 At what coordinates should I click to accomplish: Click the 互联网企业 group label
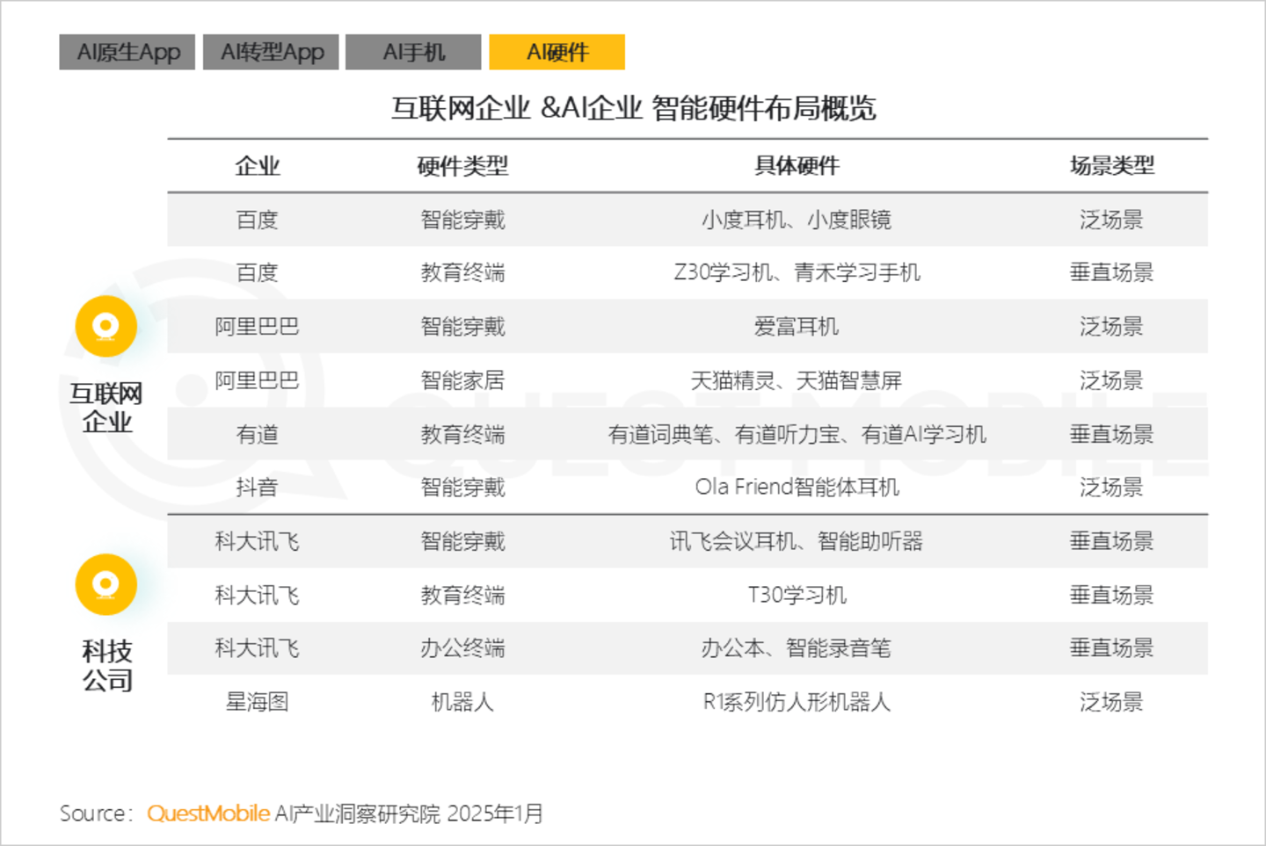(106, 408)
